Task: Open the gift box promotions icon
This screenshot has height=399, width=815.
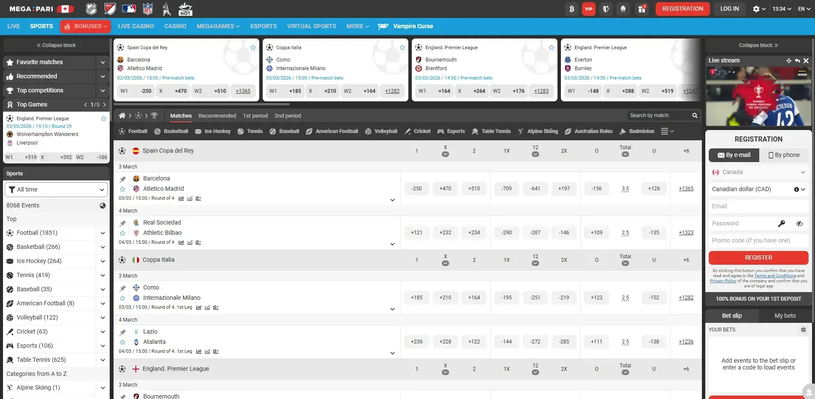Action: coord(642,9)
